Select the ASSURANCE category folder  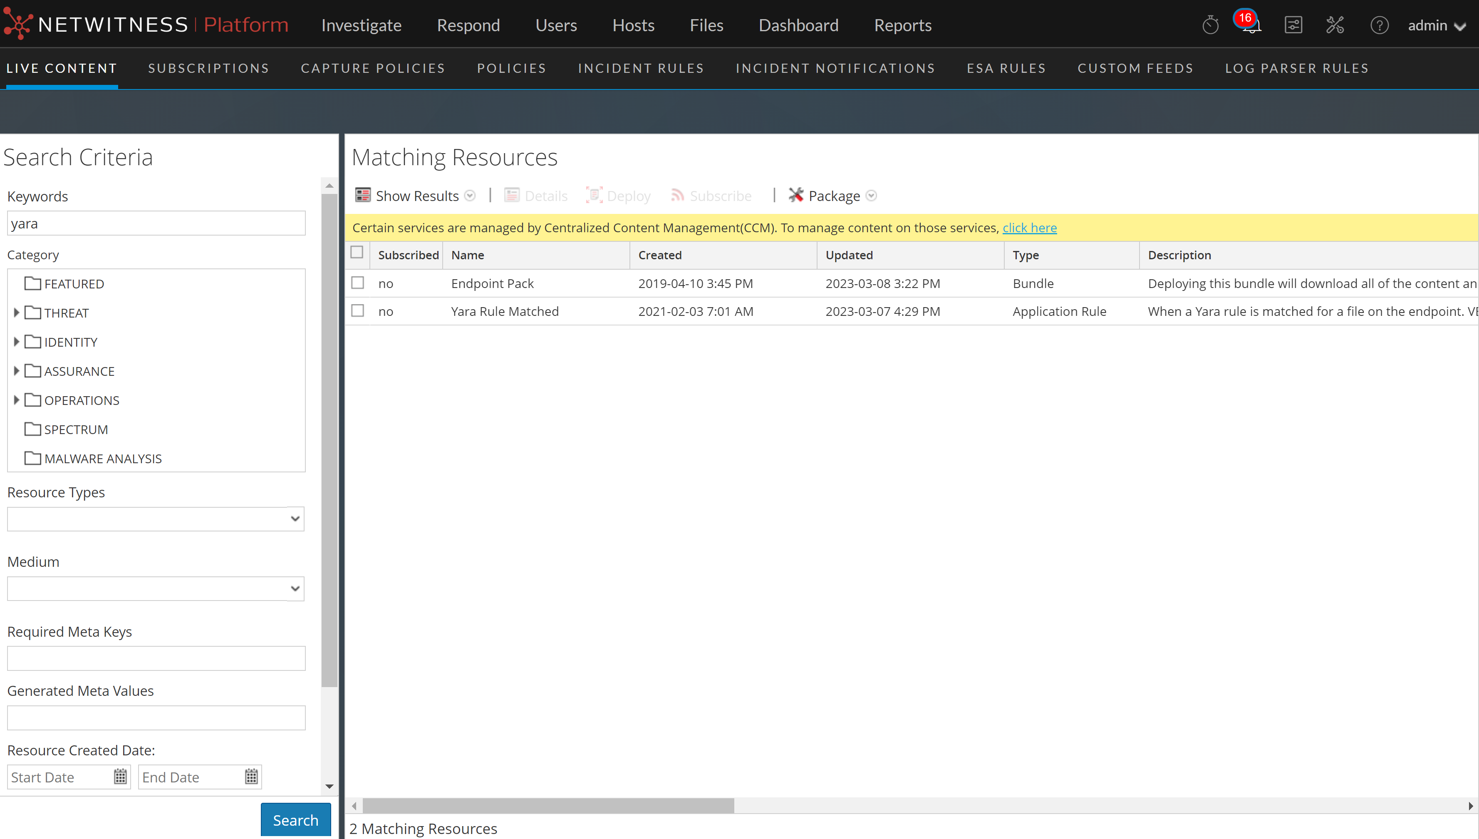(x=69, y=371)
